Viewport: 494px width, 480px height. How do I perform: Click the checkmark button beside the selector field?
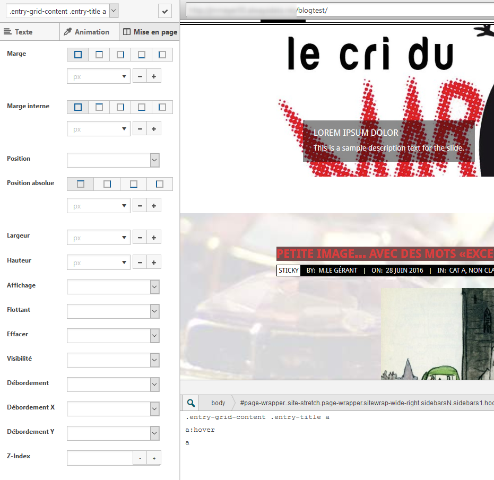coord(165,11)
